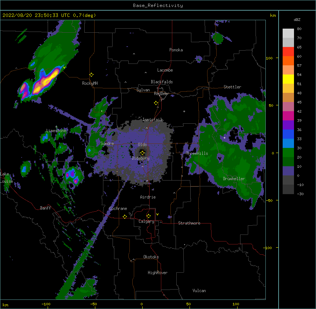The height and width of the screenshot is (309, 316).
Task: Select the light blue legend band above 30
Action: tap(288, 143)
